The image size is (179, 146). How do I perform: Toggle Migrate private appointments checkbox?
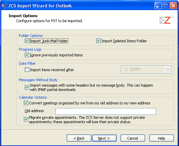pyautogui.click(x=26, y=119)
